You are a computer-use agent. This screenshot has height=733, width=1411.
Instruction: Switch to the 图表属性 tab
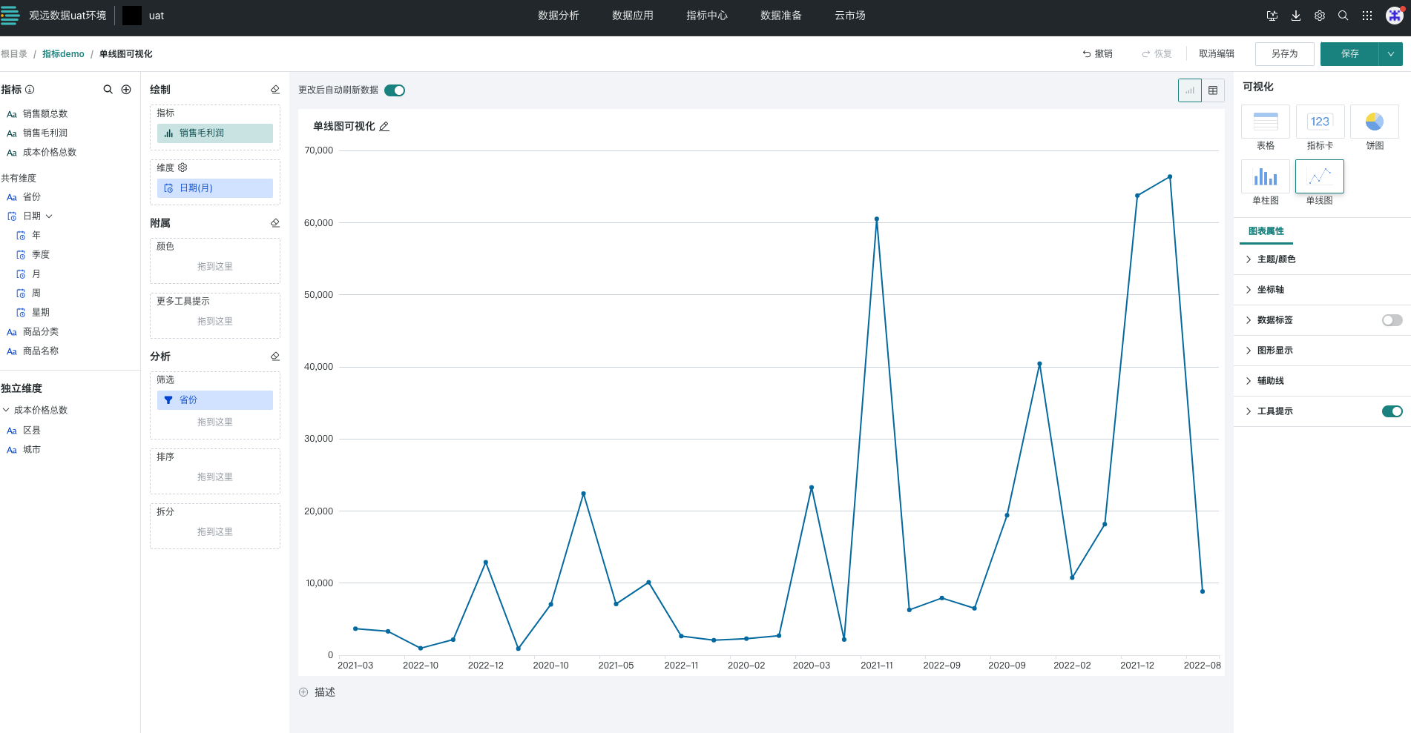point(1266,231)
